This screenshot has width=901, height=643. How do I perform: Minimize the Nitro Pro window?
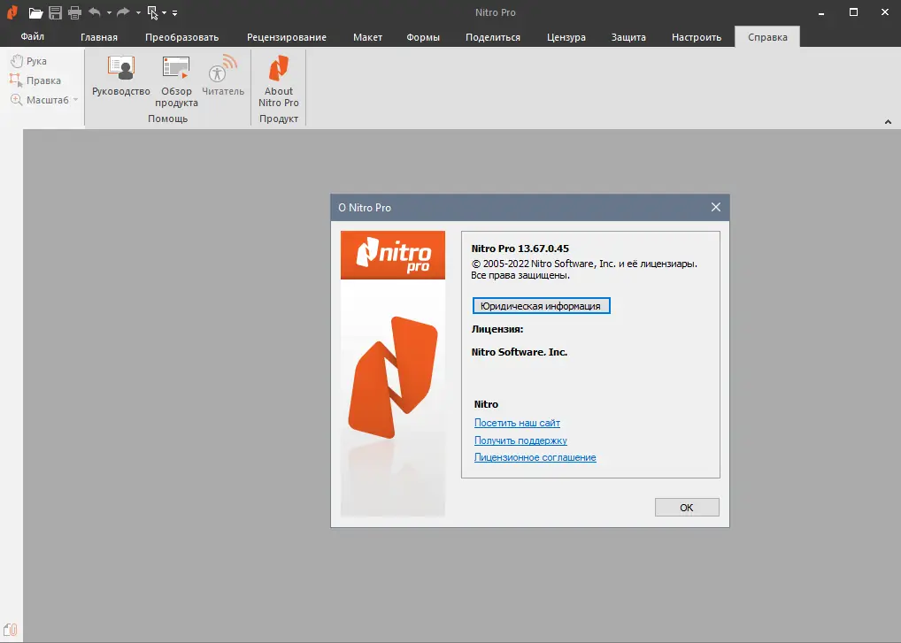coord(821,12)
